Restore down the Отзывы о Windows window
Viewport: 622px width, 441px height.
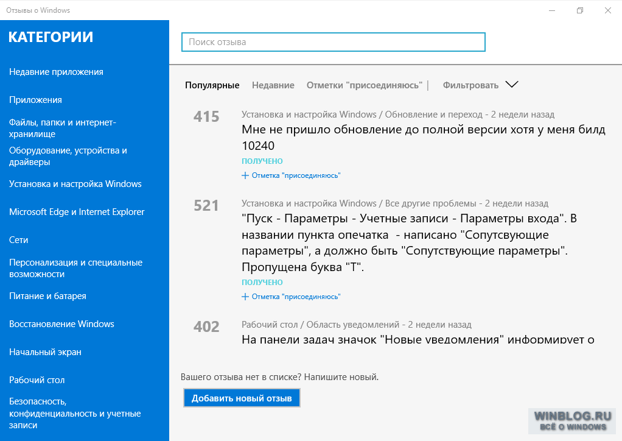coord(580,10)
